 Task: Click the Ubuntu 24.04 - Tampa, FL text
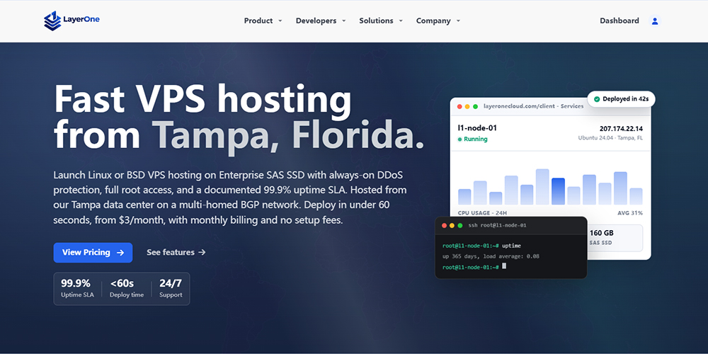pos(610,138)
